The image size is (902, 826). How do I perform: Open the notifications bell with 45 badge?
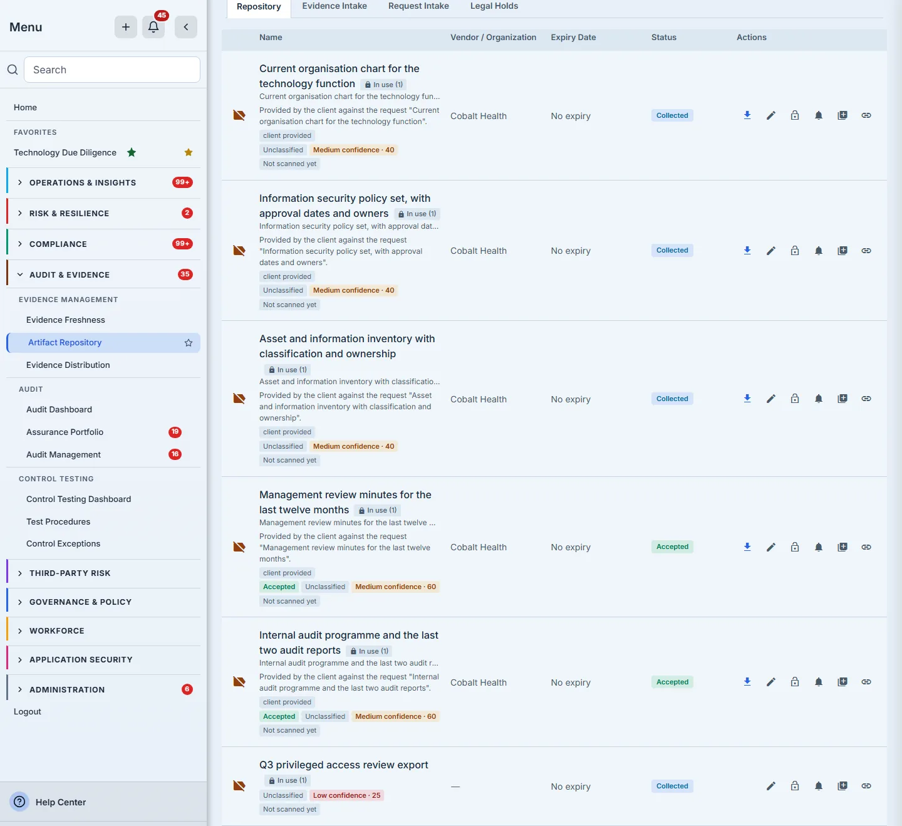[153, 27]
